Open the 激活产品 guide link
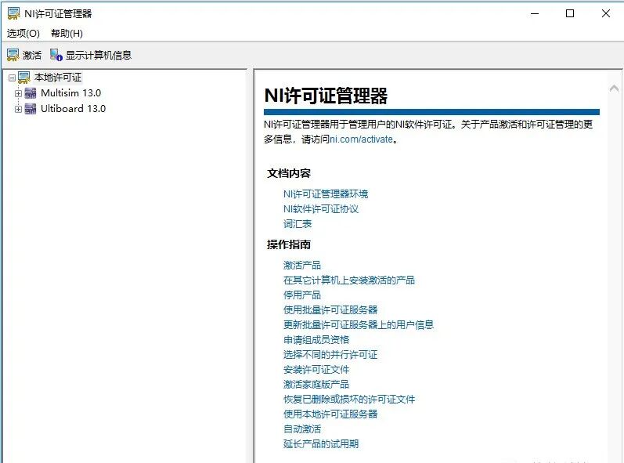624x463 pixels. 302,265
